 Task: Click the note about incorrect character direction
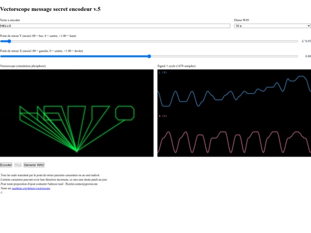point(54,179)
